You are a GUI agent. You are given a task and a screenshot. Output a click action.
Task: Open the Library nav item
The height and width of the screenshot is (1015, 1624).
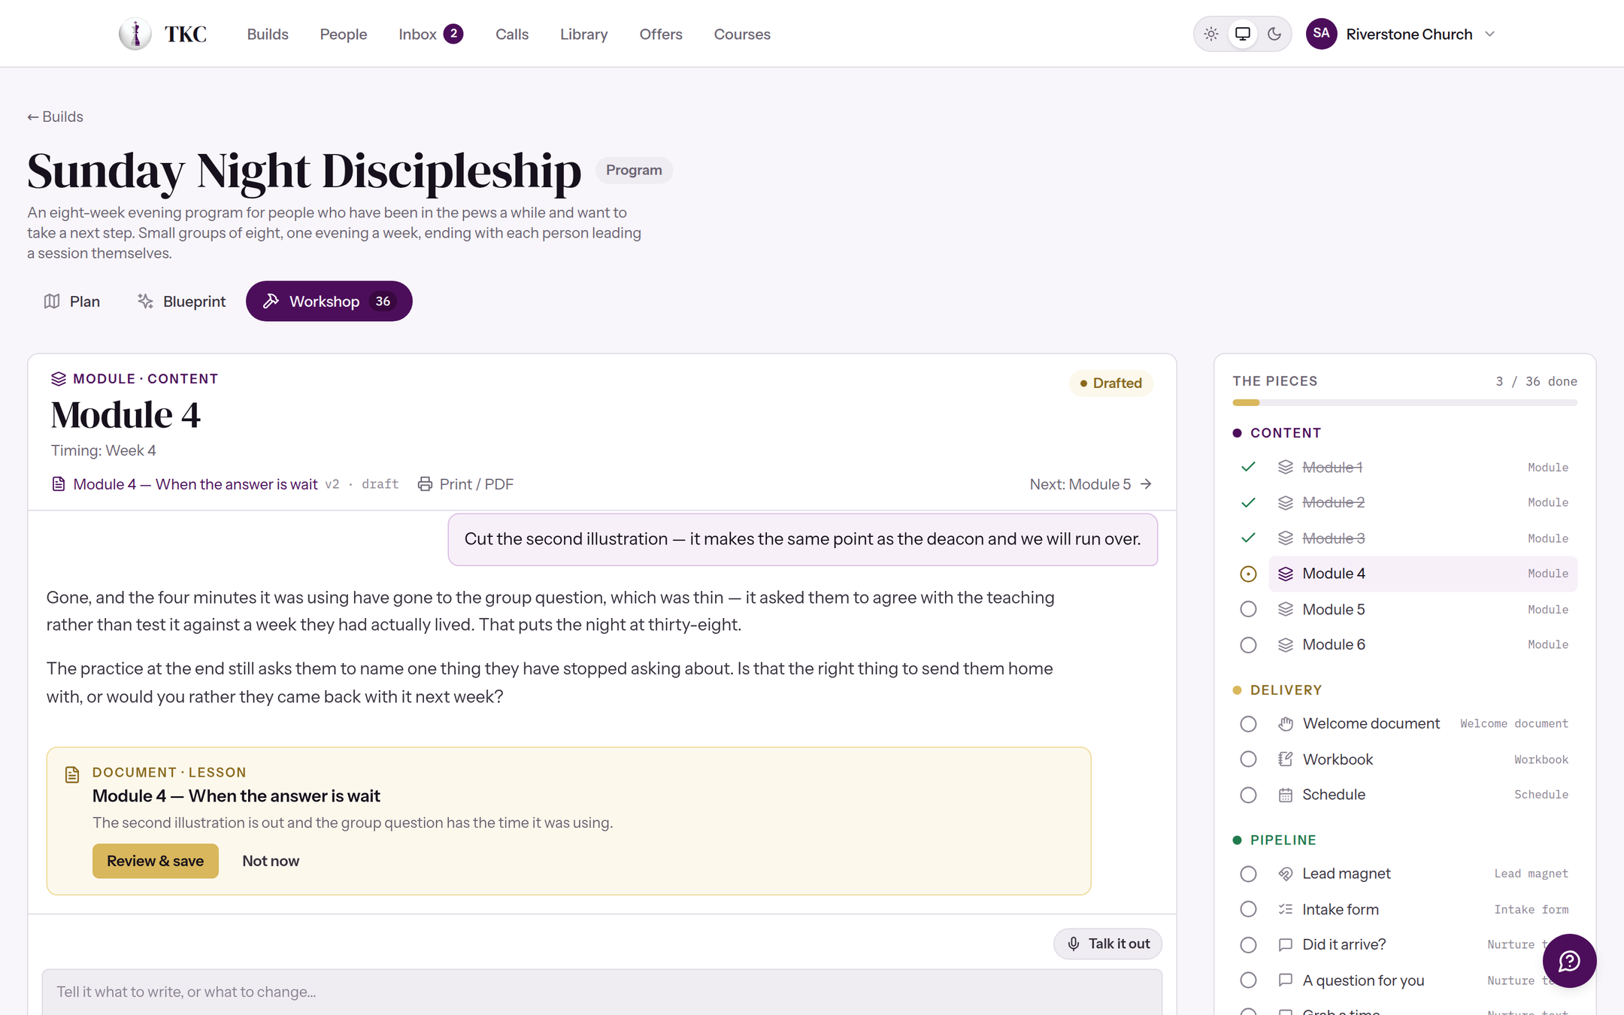[583, 34]
